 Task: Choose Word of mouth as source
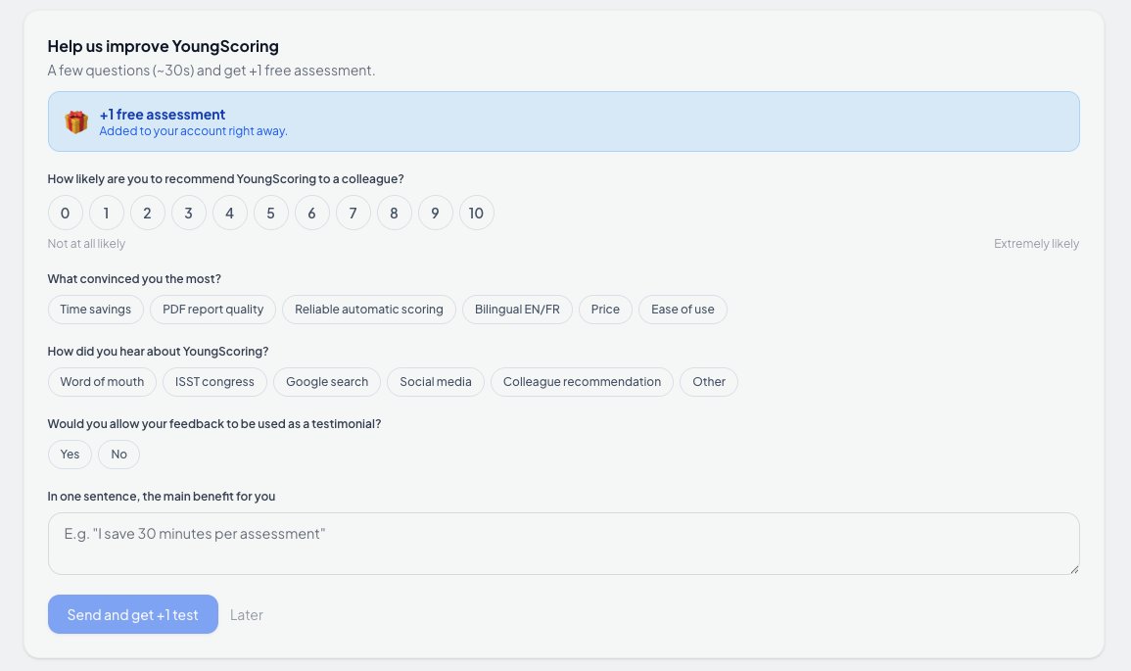102,382
